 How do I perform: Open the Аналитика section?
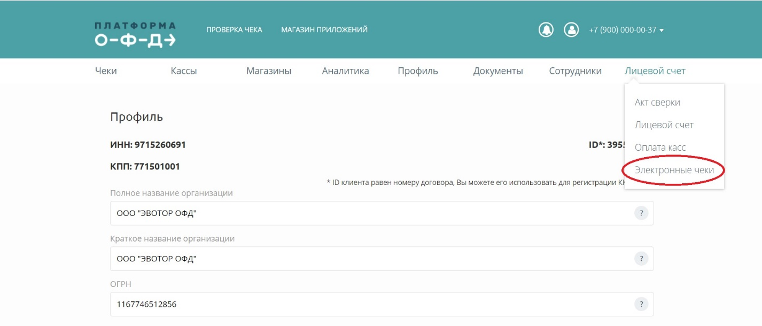[345, 71]
